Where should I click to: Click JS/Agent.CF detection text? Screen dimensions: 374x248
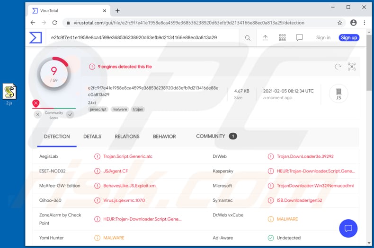pos(116,171)
